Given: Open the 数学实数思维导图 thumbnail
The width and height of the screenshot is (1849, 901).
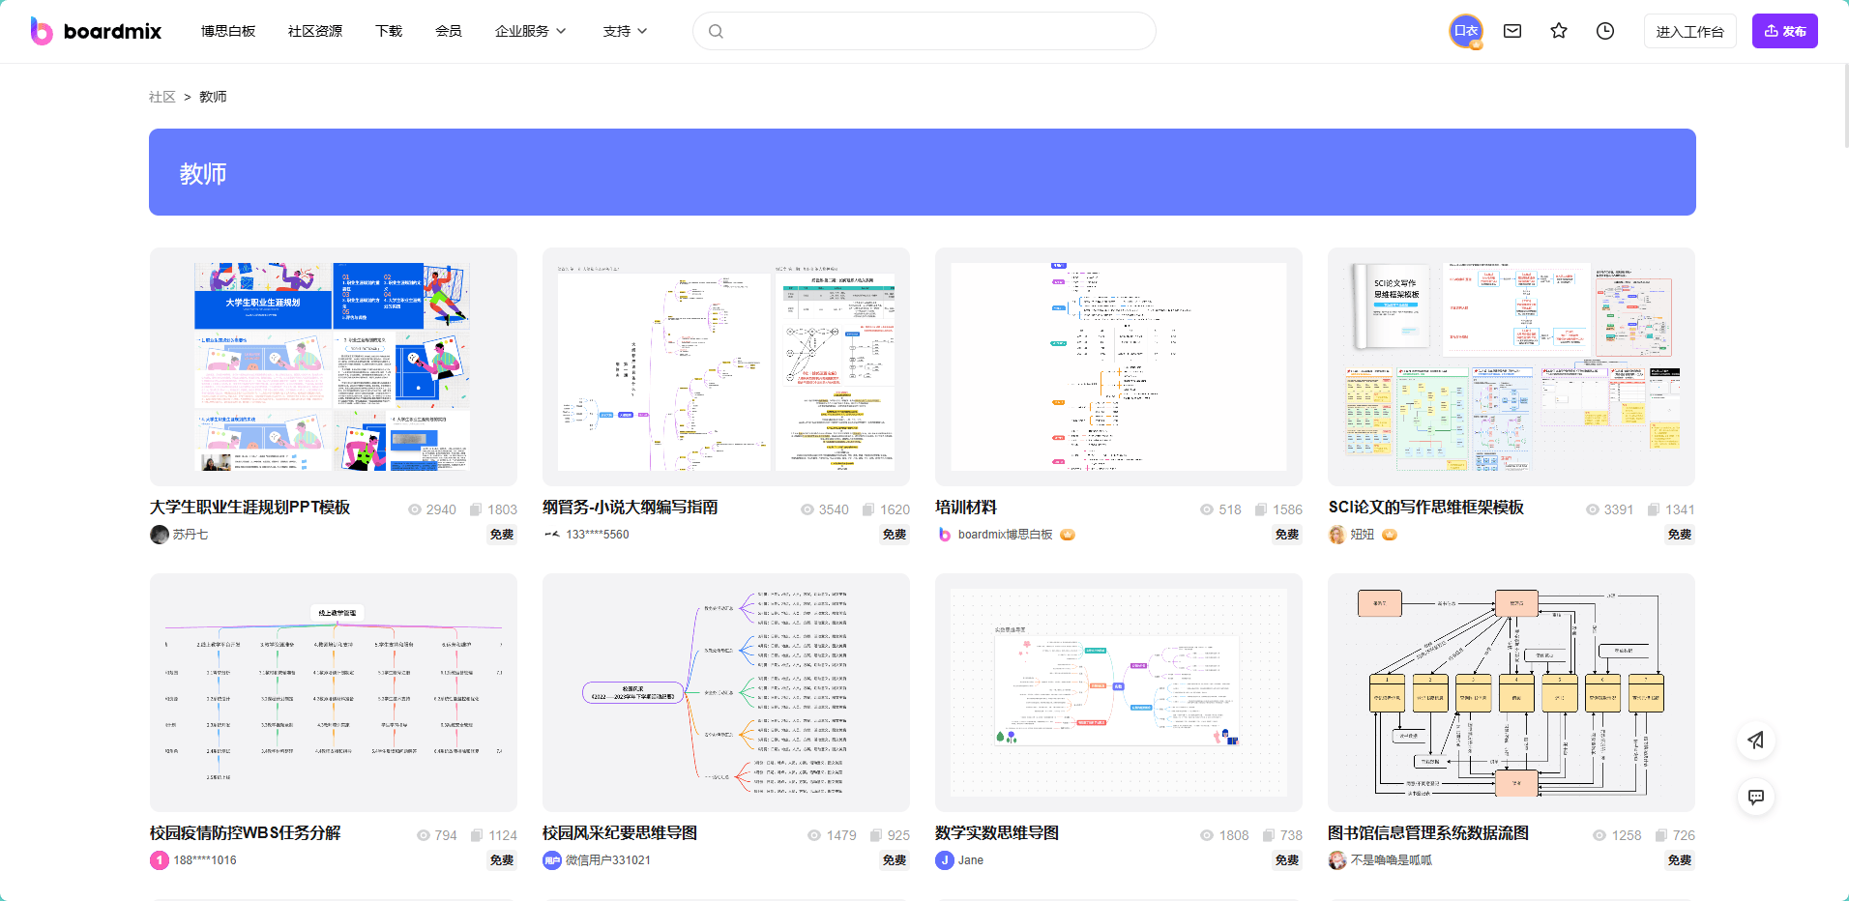Looking at the screenshot, I should tap(1118, 692).
